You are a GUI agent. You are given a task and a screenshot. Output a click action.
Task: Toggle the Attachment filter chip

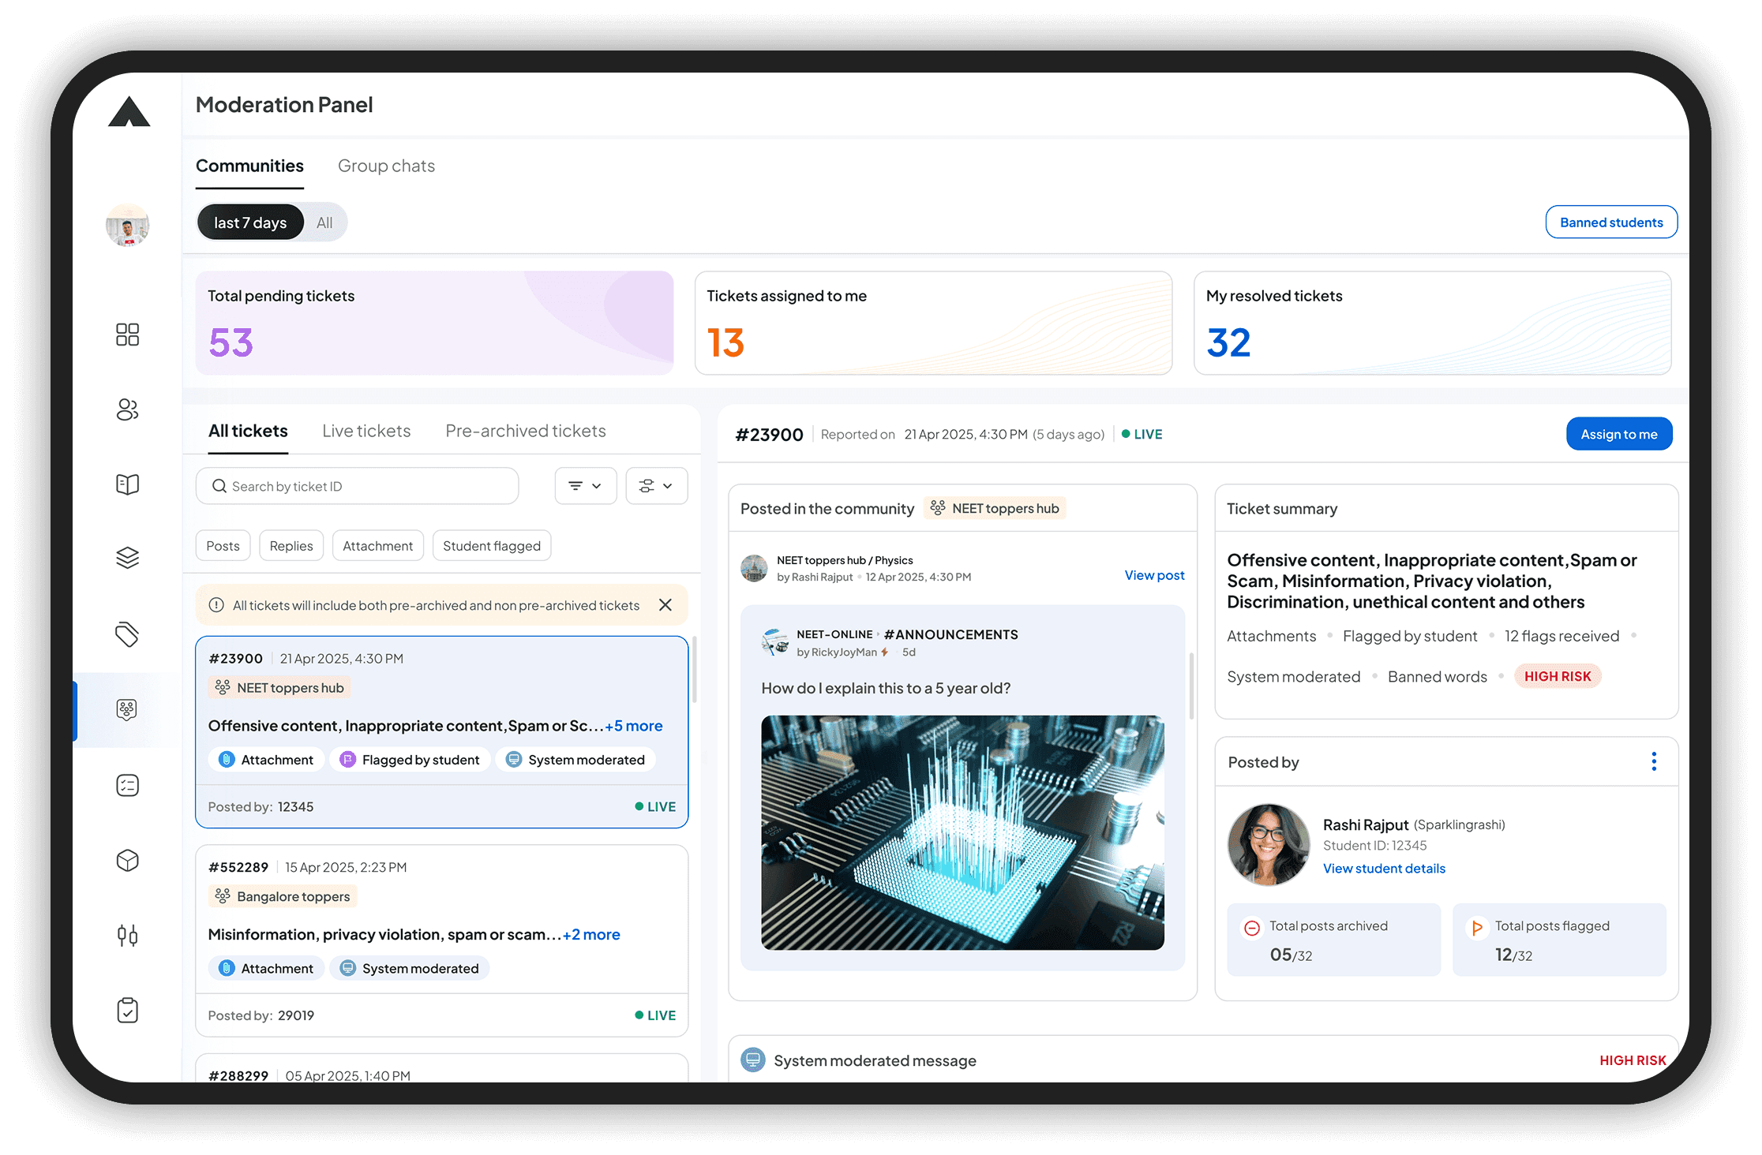pyautogui.click(x=377, y=546)
